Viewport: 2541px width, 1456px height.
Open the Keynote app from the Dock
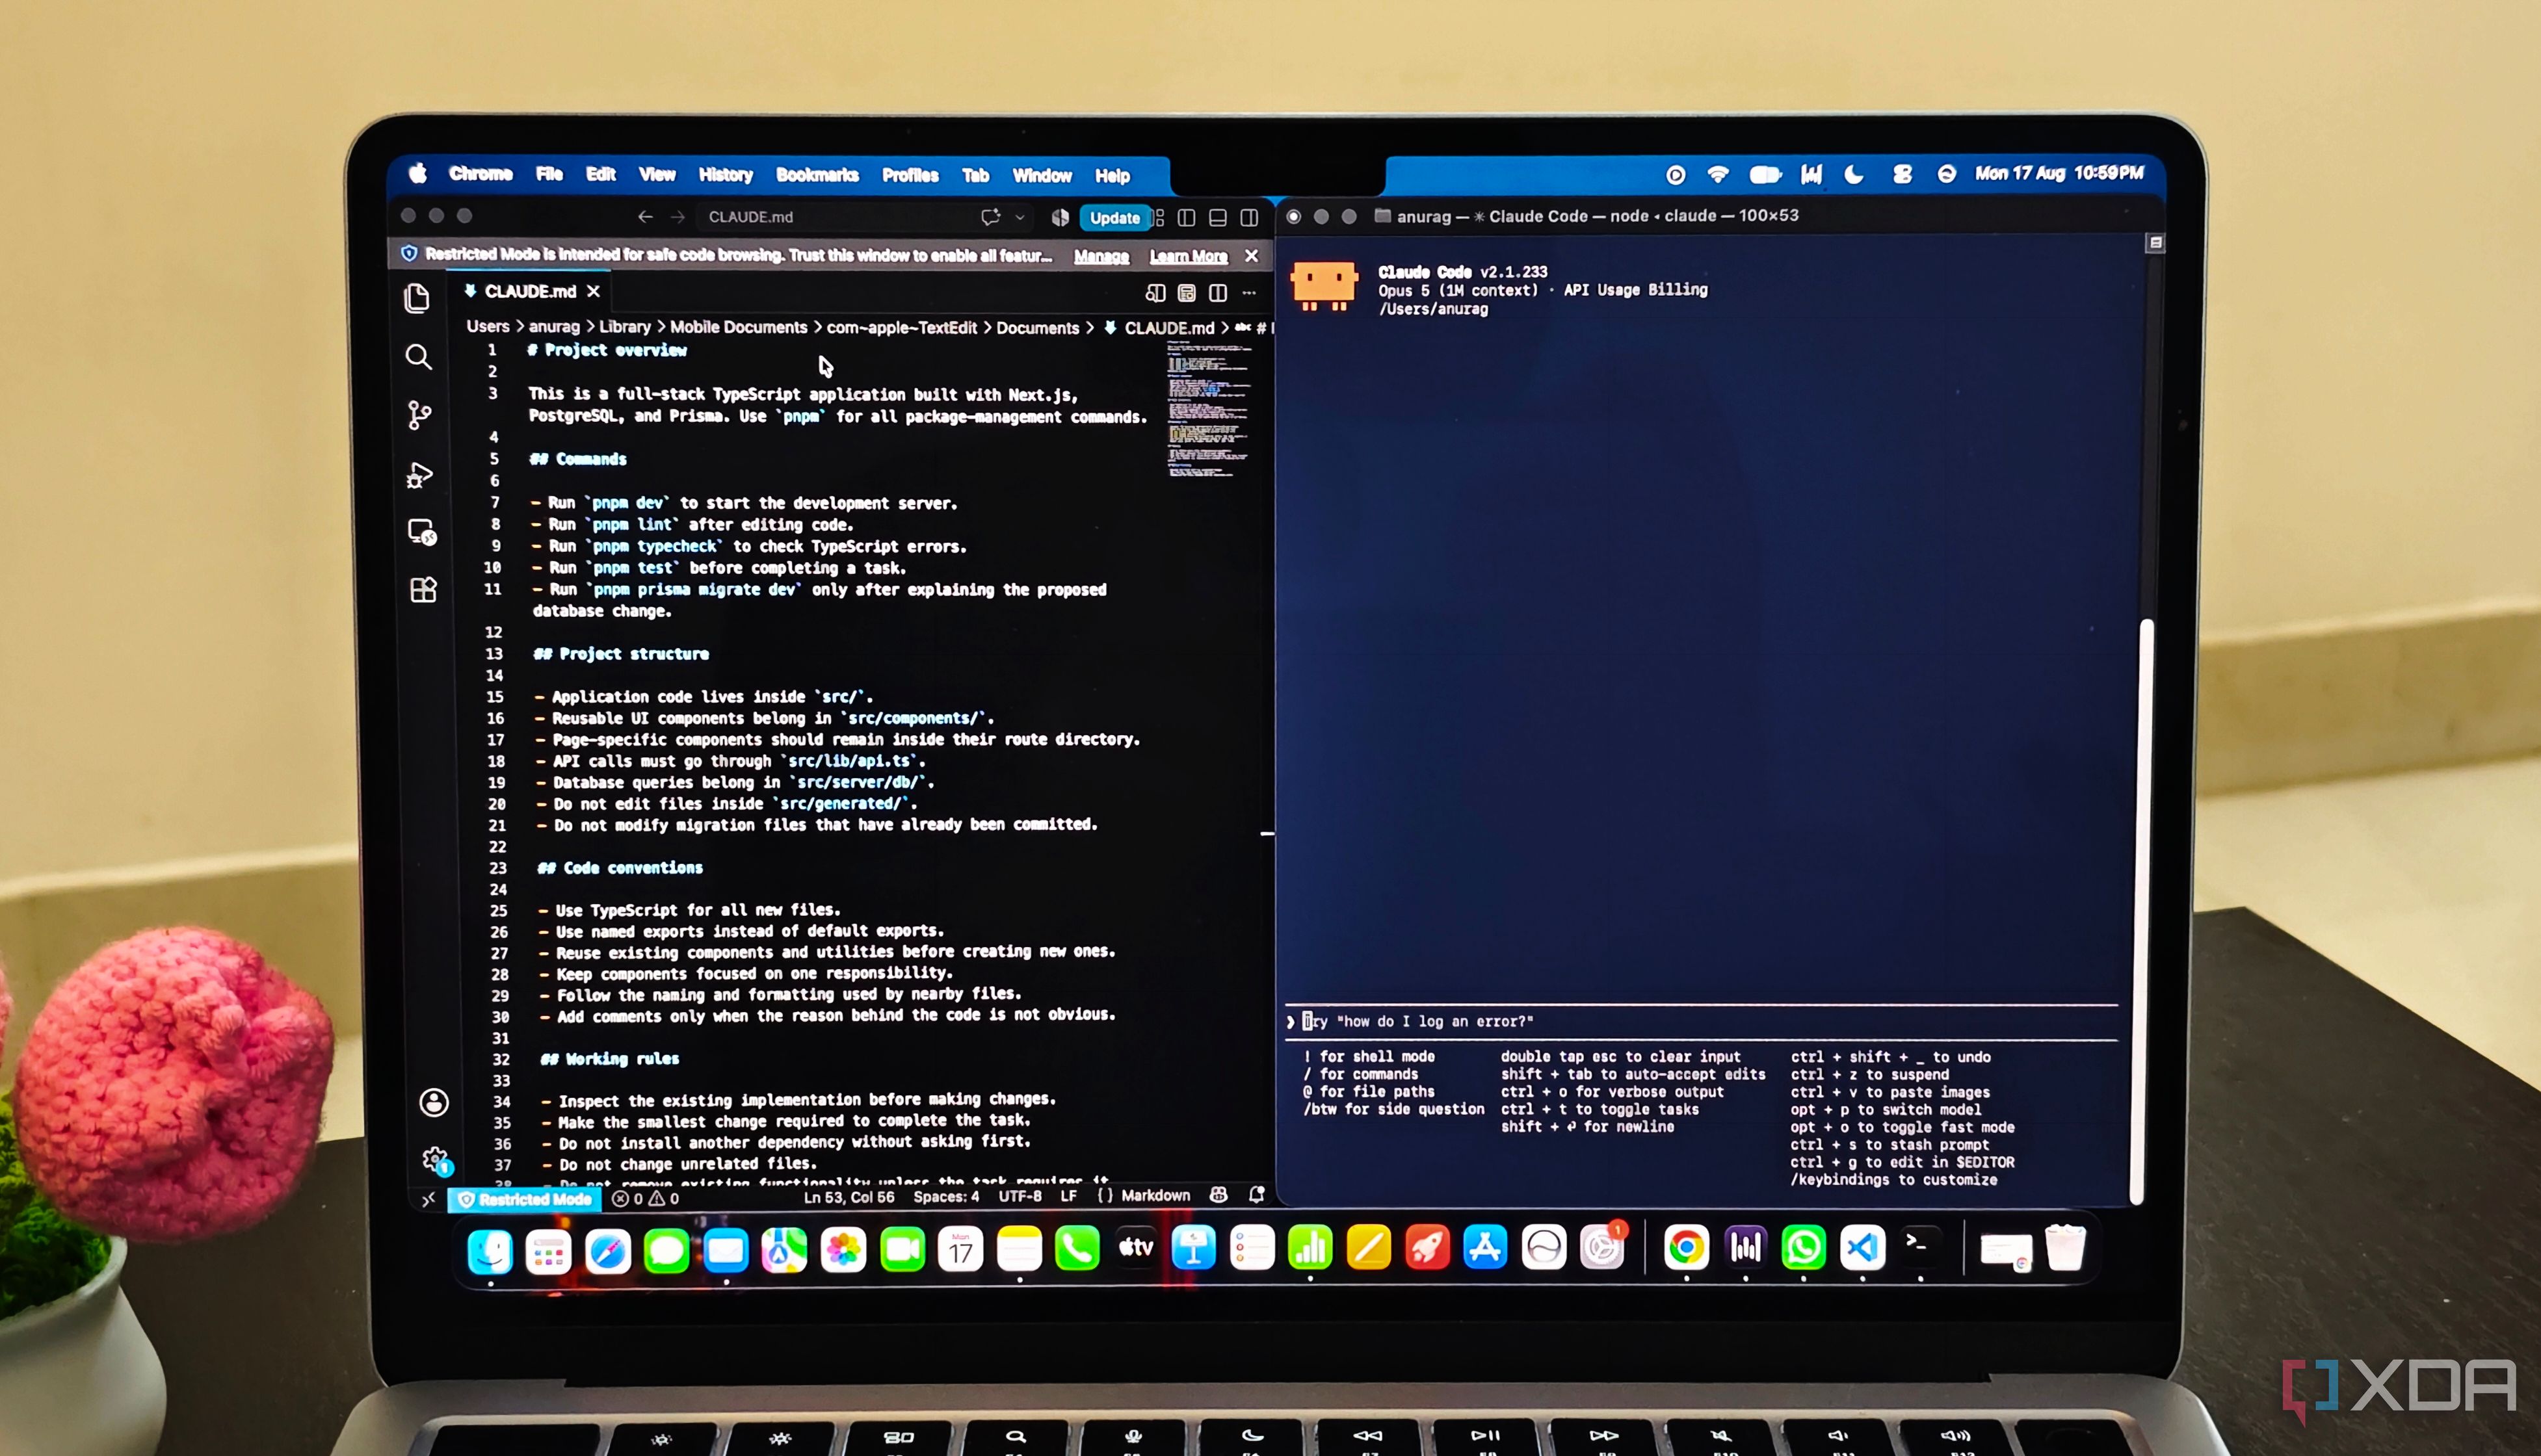point(1193,1249)
